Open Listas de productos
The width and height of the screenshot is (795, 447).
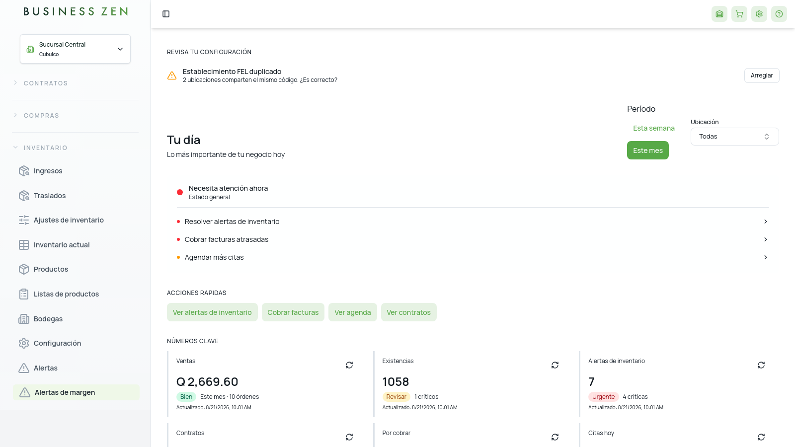click(76, 294)
